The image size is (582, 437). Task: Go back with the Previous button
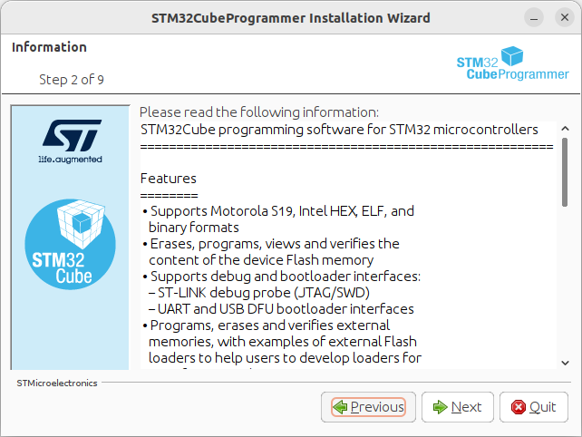tap(368, 407)
